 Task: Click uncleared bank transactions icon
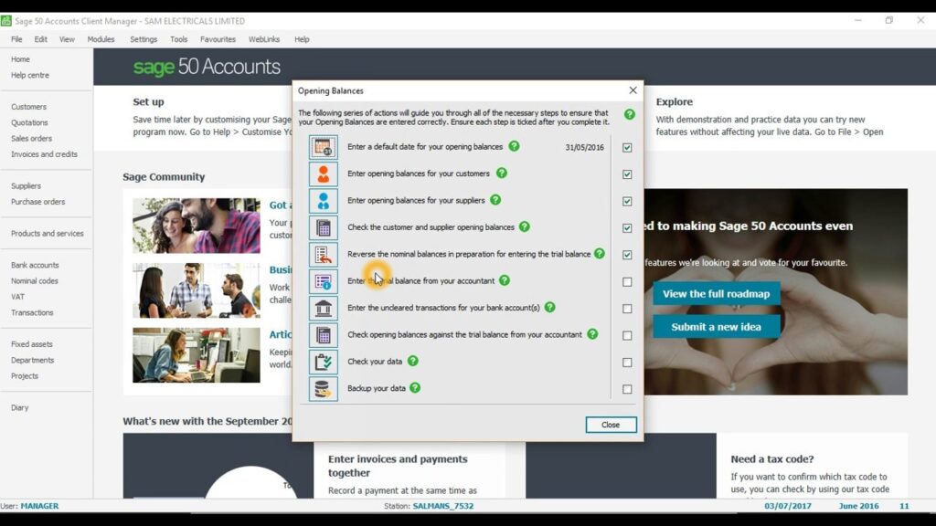pyautogui.click(x=323, y=309)
